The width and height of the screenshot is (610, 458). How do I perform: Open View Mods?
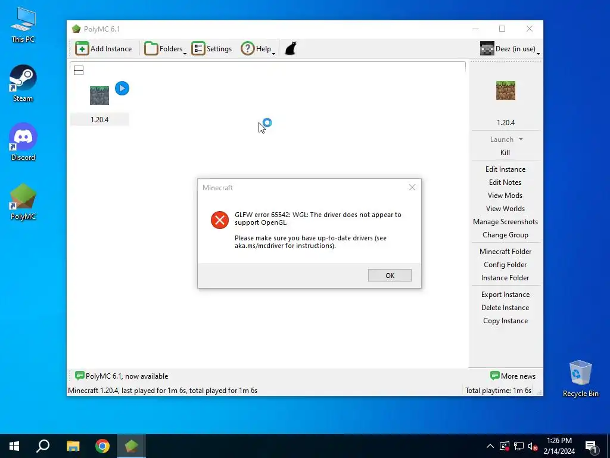(x=505, y=196)
